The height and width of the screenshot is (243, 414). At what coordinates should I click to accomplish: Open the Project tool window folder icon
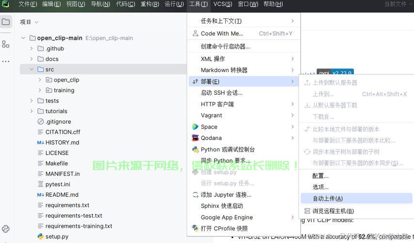[x=5, y=22]
